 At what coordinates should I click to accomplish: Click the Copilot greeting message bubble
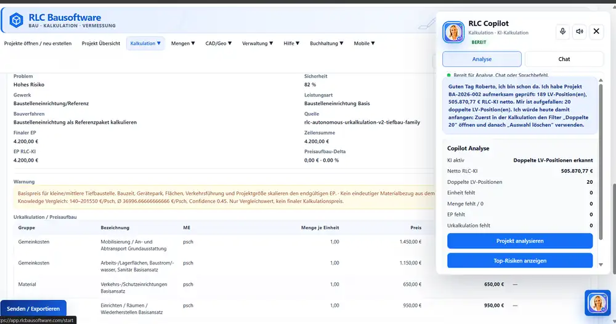click(520, 106)
